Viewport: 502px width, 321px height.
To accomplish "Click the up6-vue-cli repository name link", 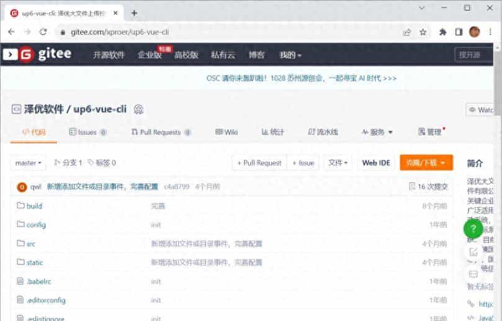I will 100,109.
